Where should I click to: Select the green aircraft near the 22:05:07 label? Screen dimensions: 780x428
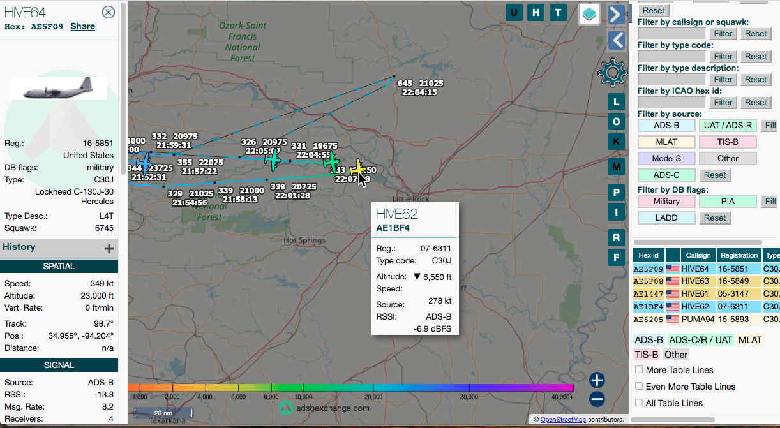(x=273, y=160)
